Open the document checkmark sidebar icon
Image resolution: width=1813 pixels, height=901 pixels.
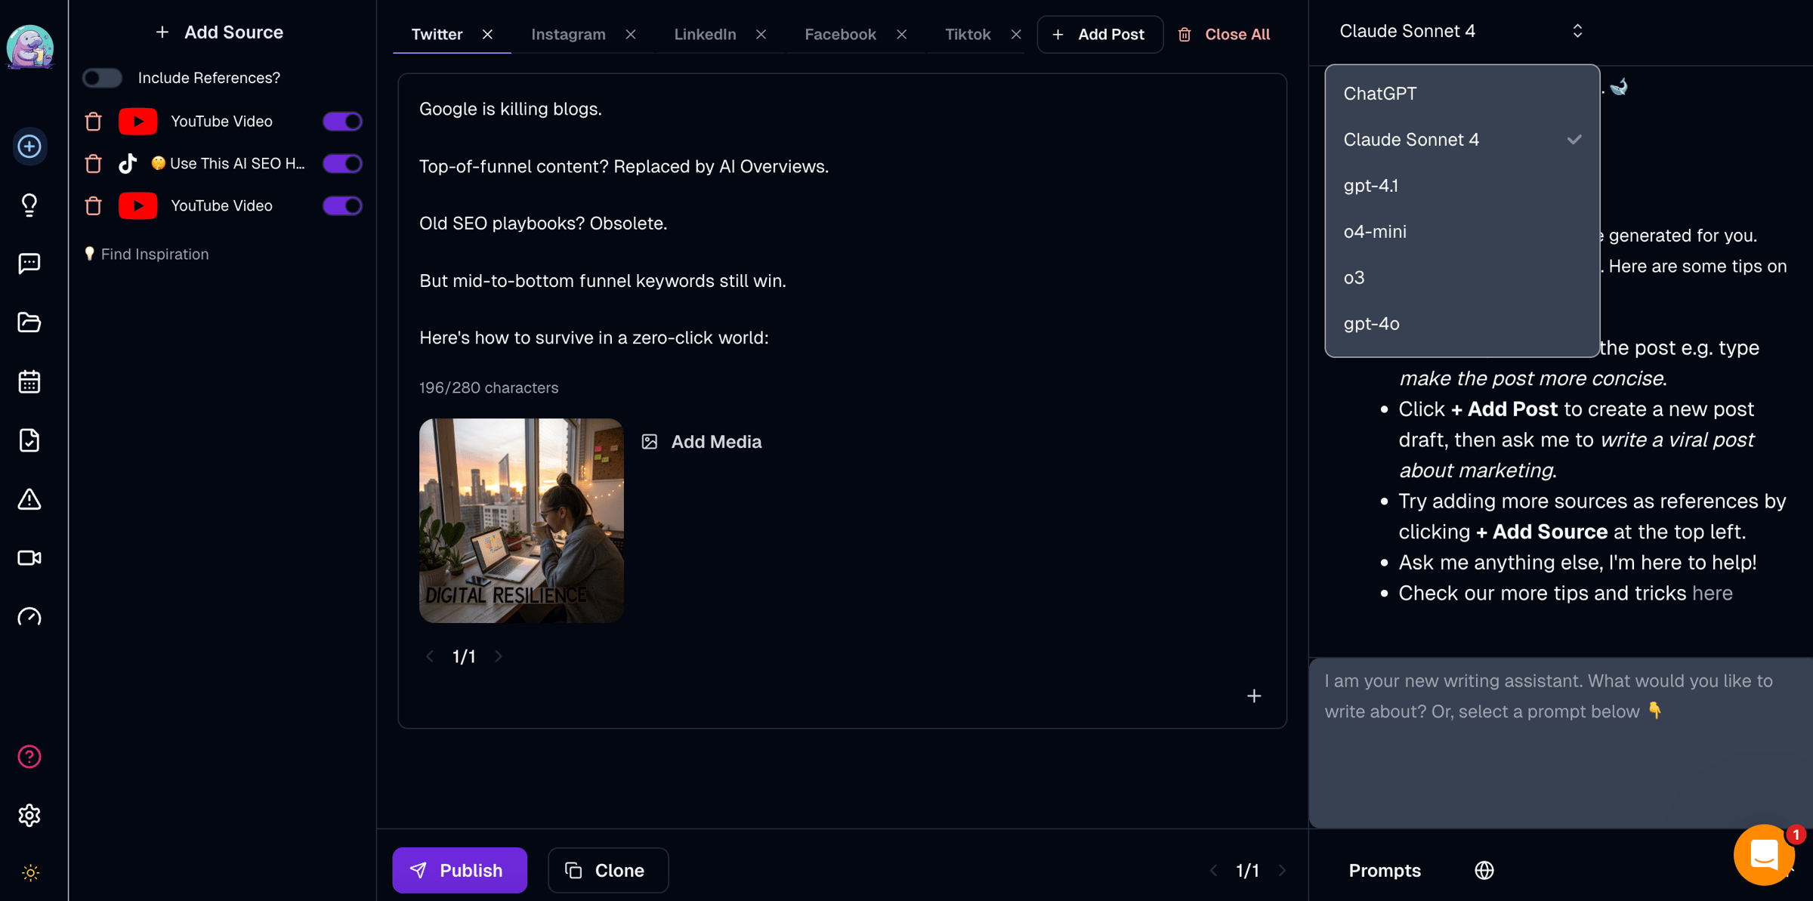pyautogui.click(x=29, y=440)
